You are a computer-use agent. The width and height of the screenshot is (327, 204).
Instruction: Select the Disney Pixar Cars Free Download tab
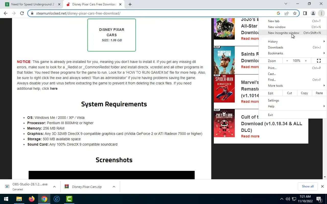(94, 4)
